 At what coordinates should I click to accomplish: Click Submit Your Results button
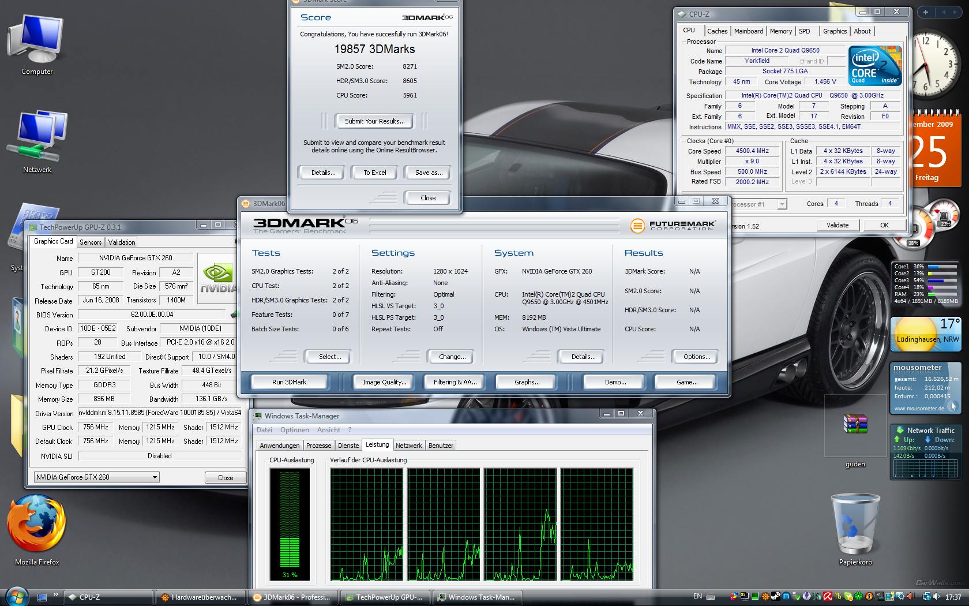click(374, 121)
